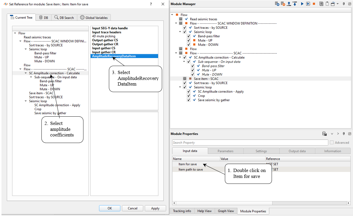Click the paste clipboard icon in toolbar
Viewport: 353px width, 217px height.
click(x=327, y=4)
